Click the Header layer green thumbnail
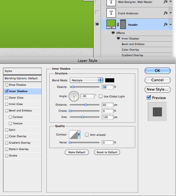The image size is (176, 196). tap(111, 24)
